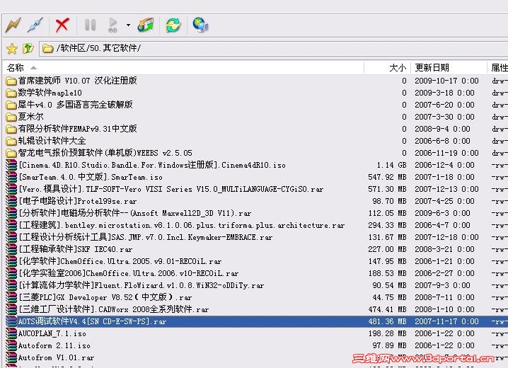The image size is (508, 368).
Task: Click archive icon of SKF IEC40.rar
Action: pos(11,249)
